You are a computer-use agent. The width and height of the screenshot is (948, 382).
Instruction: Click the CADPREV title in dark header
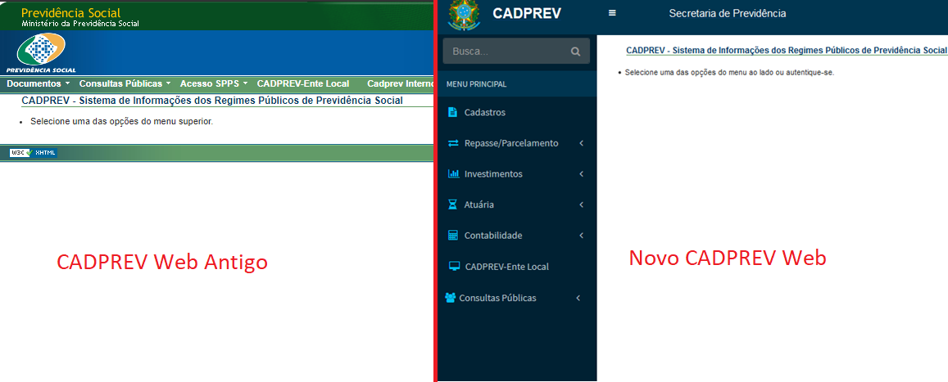[527, 13]
